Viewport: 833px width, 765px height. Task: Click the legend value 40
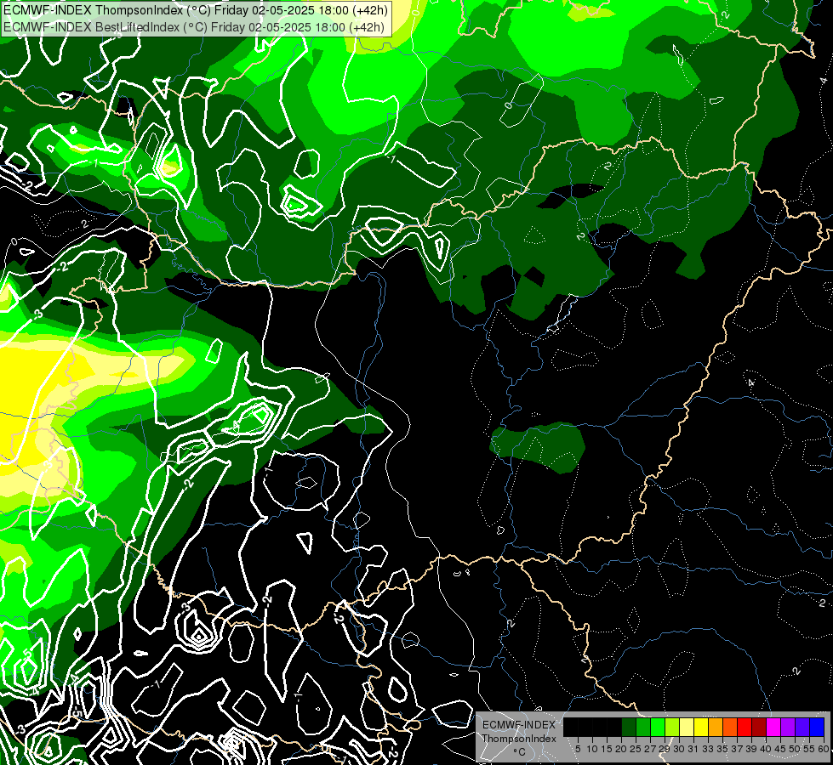(x=766, y=749)
